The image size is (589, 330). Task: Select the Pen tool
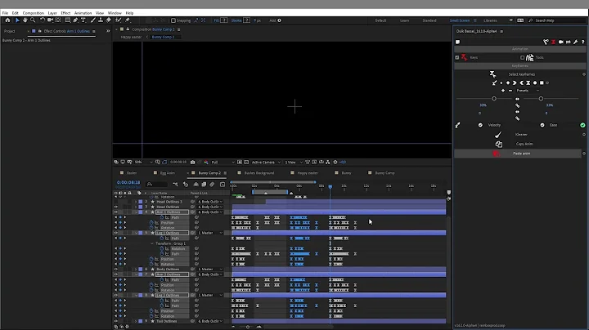tap(75, 20)
